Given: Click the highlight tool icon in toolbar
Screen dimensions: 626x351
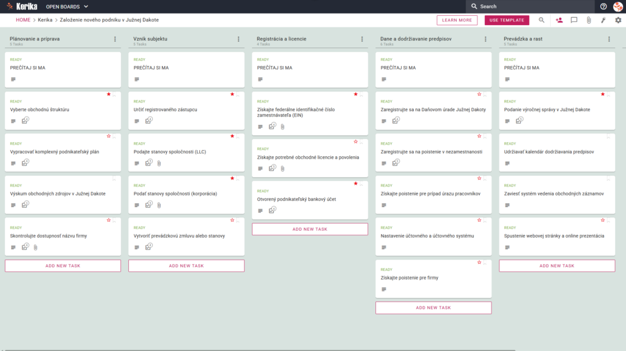Looking at the screenshot, I should pos(603,20).
